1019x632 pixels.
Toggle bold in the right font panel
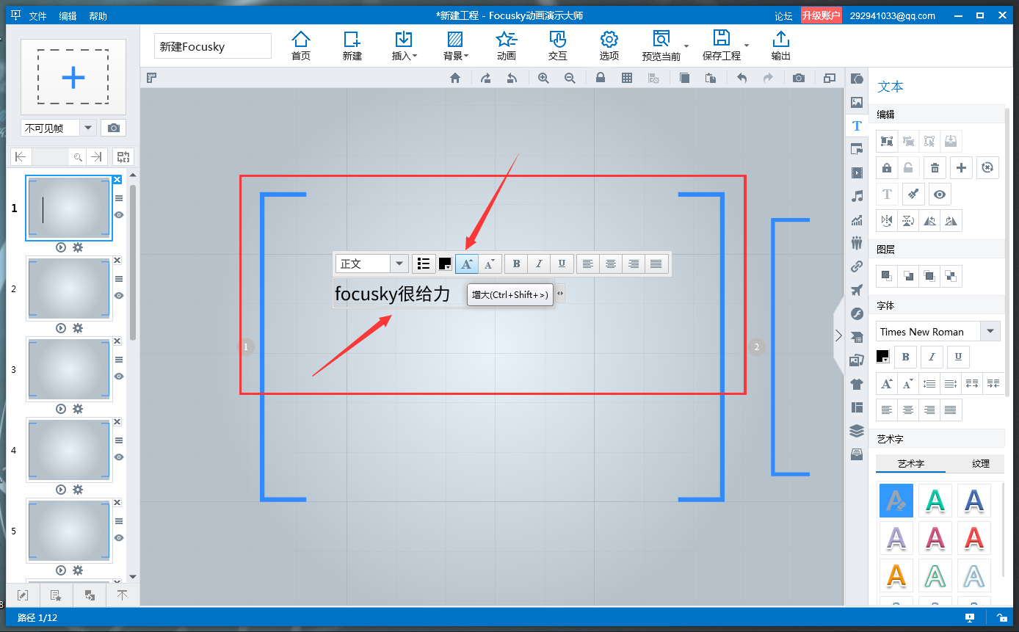tap(906, 357)
